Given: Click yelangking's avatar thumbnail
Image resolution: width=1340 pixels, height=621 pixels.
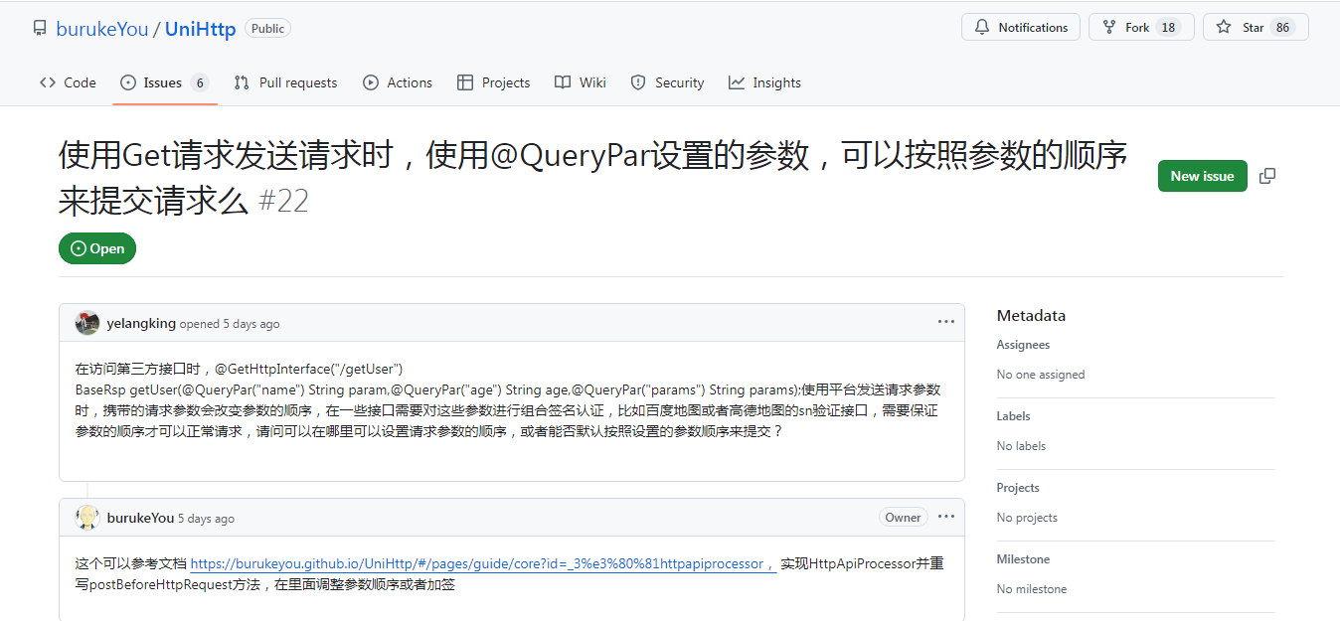Looking at the screenshot, I should click(x=87, y=323).
